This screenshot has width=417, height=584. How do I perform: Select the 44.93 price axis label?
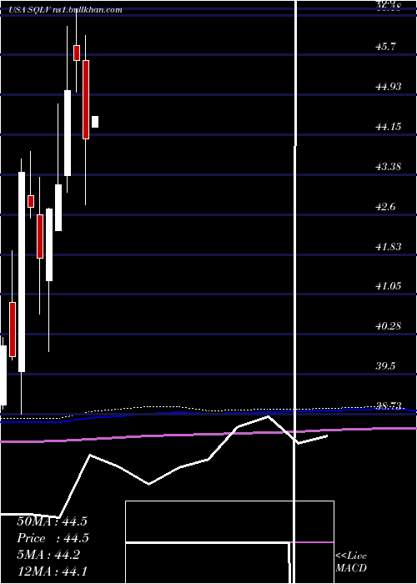(x=389, y=87)
